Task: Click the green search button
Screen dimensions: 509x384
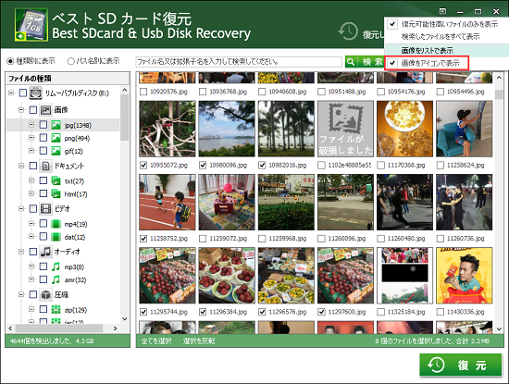Action: 364,62
